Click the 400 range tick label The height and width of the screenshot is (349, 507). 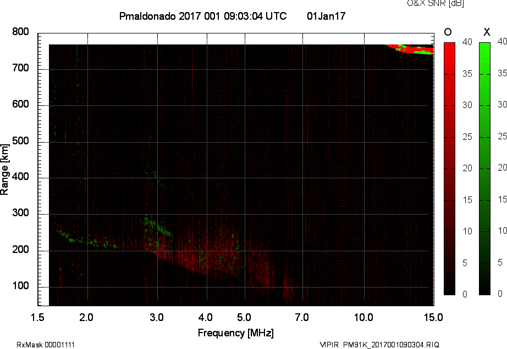click(x=20, y=177)
